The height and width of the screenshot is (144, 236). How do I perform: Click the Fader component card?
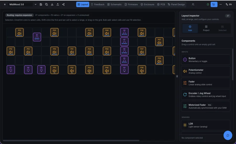click(x=206, y=83)
